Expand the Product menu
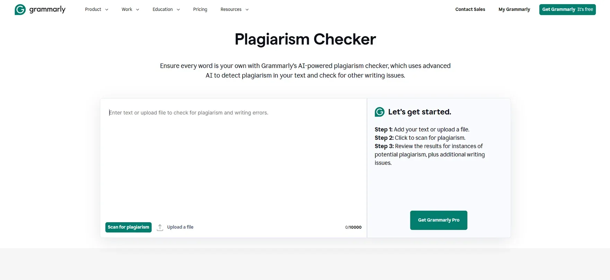 (96, 9)
